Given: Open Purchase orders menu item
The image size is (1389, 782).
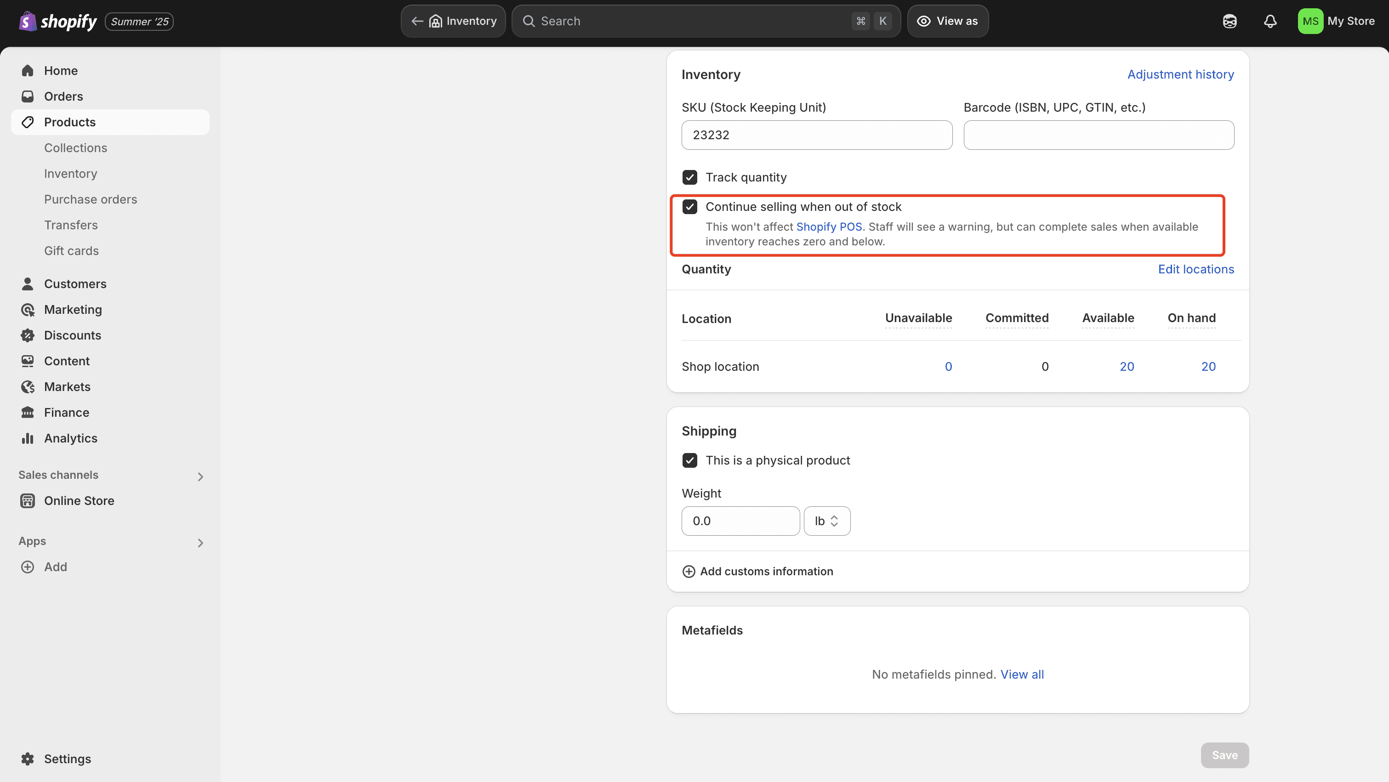Looking at the screenshot, I should click(91, 199).
